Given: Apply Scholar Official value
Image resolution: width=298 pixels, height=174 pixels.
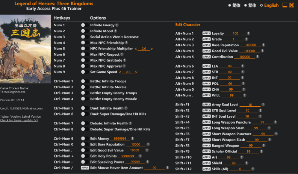Looking at the screenshot, I should tap(206, 151).
